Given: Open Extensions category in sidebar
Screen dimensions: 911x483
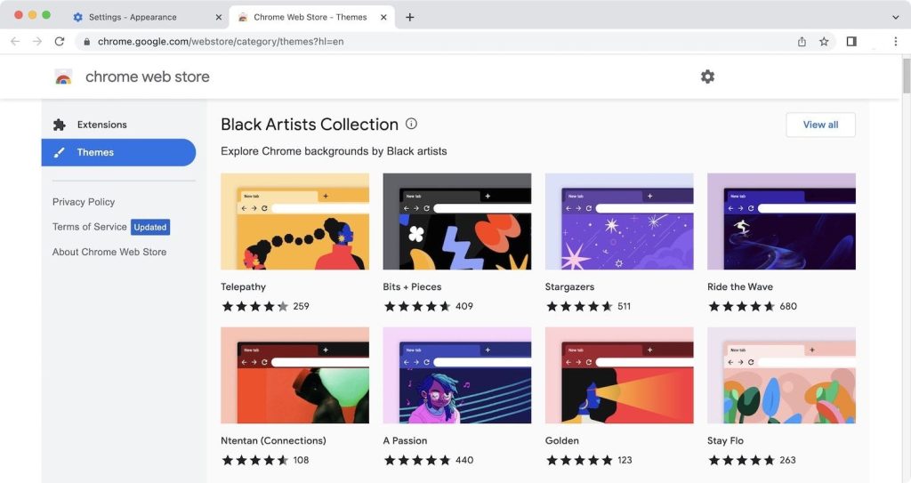Looking at the screenshot, I should (x=118, y=125).
